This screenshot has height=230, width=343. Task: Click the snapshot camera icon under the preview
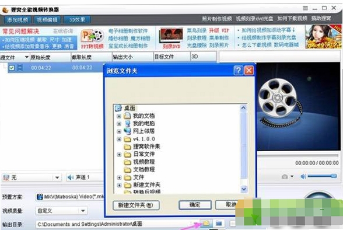coord(285,176)
